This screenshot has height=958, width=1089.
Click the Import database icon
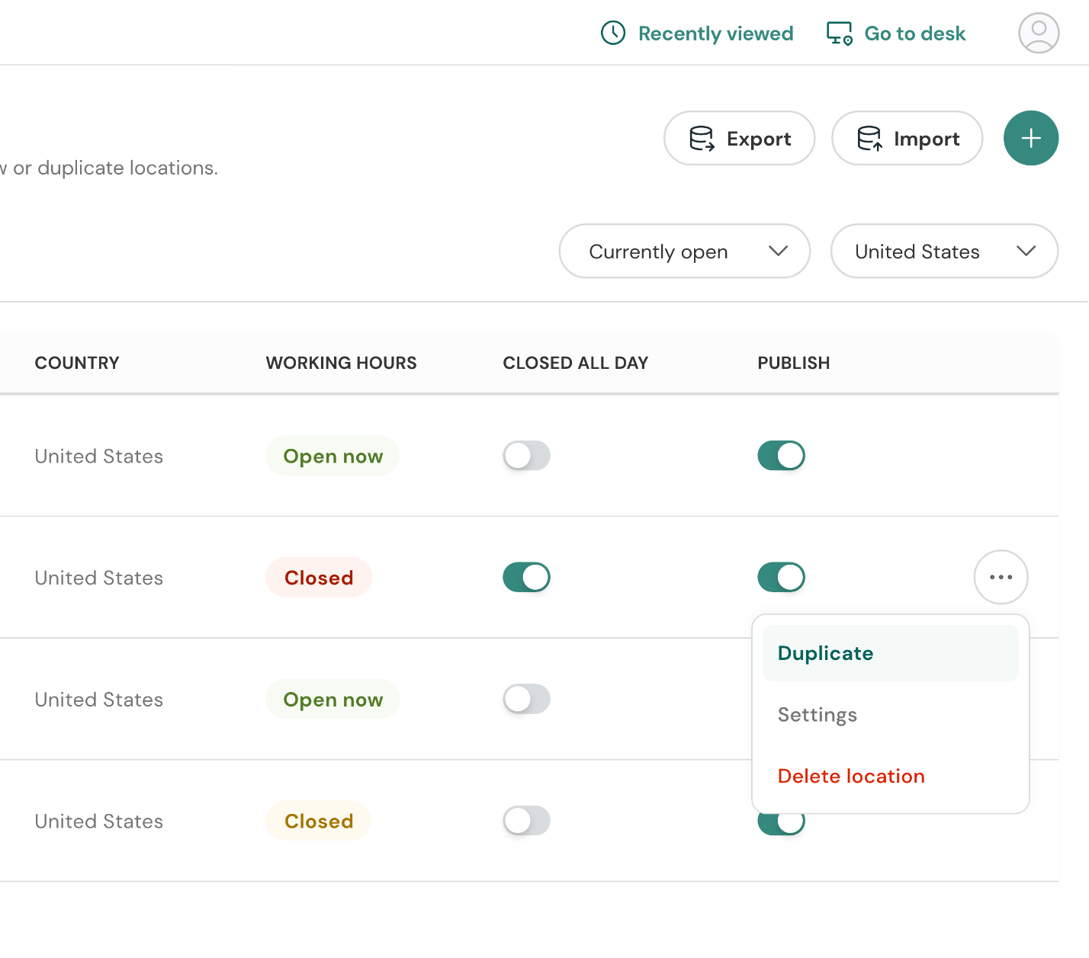click(869, 139)
